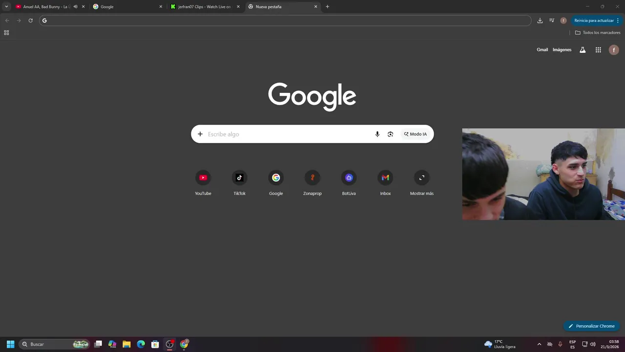Open Microsoft 365 Copilot from the taskbar
625x352 pixels.
112,344
